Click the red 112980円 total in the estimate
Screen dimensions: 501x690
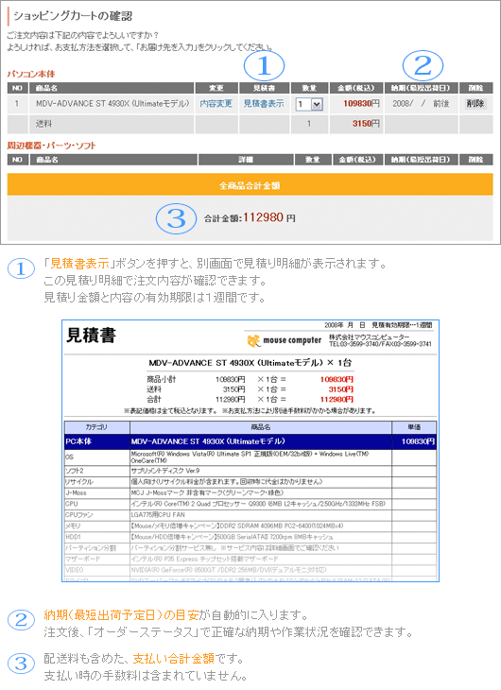[337, 400]
